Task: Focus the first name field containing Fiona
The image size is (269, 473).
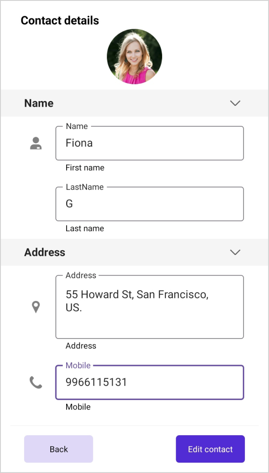Action: click(x=150, y=143)
